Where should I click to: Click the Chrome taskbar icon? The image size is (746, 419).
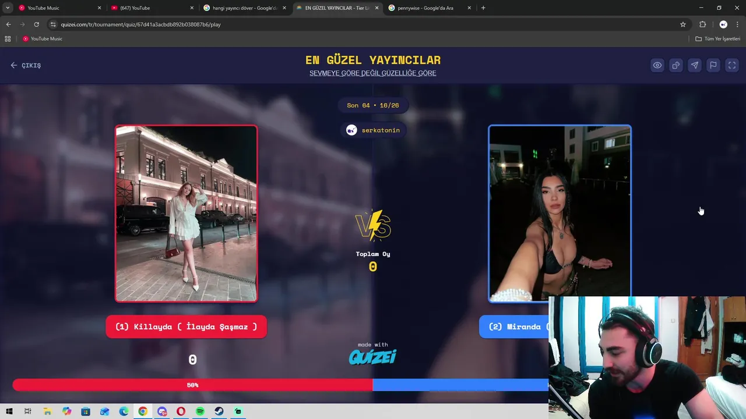click(x=143, y=411)
